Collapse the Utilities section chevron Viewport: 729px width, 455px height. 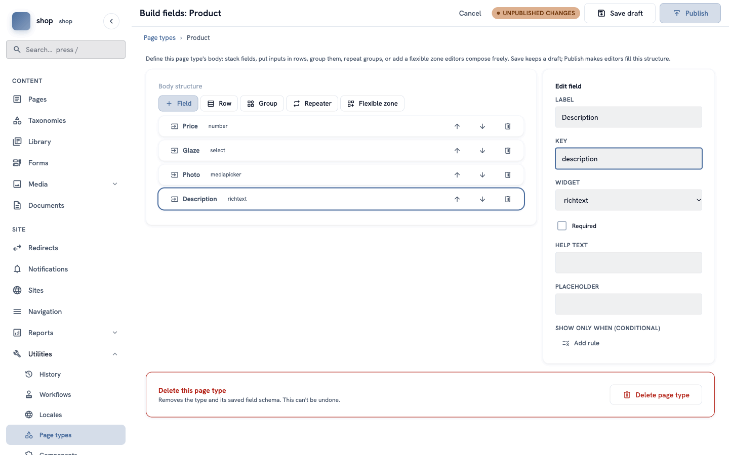click(115, 354)
